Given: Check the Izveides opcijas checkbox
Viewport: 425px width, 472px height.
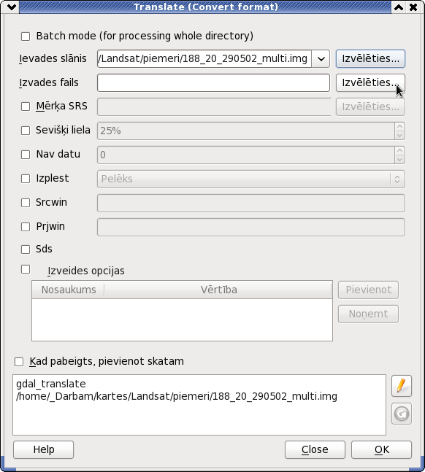Looking at the screenshot, I should pyautogui.click(x=26, y=269).
